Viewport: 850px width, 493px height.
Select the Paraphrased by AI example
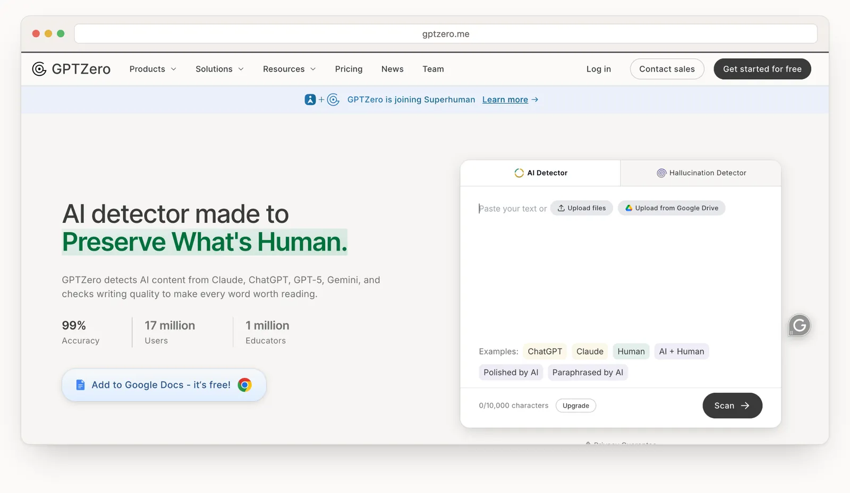click(588, 373)
